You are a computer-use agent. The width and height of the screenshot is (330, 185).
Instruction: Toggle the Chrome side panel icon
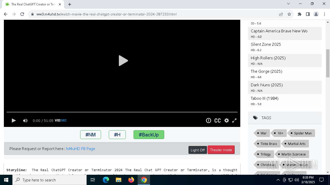click(308, 14)
